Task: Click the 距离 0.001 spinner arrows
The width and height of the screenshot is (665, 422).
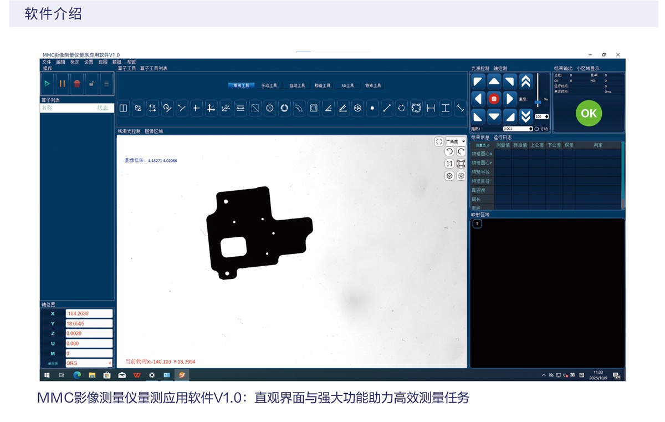Action: pyautogui.click(x=531, y=129)
